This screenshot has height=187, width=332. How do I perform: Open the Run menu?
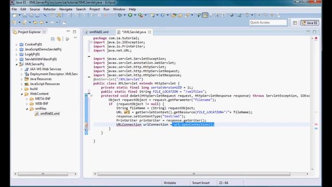(x=106, y=9)
